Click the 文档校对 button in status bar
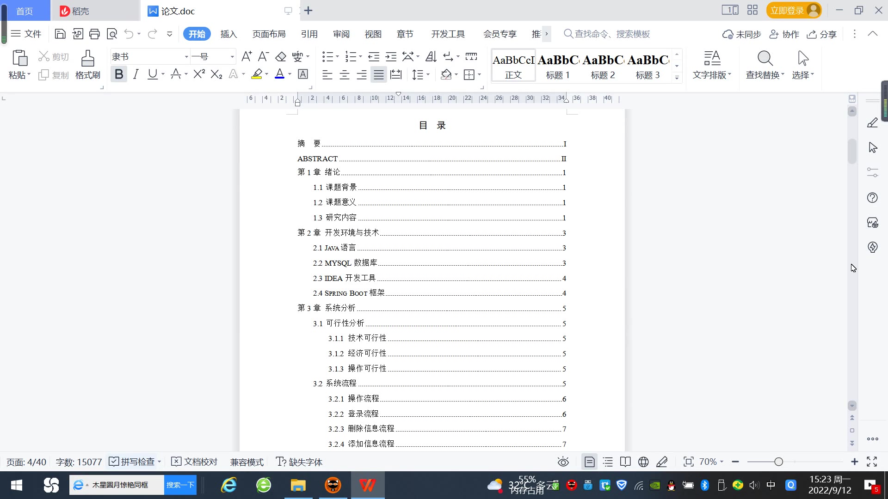The image size is (888, 499). tap(194, 462)
